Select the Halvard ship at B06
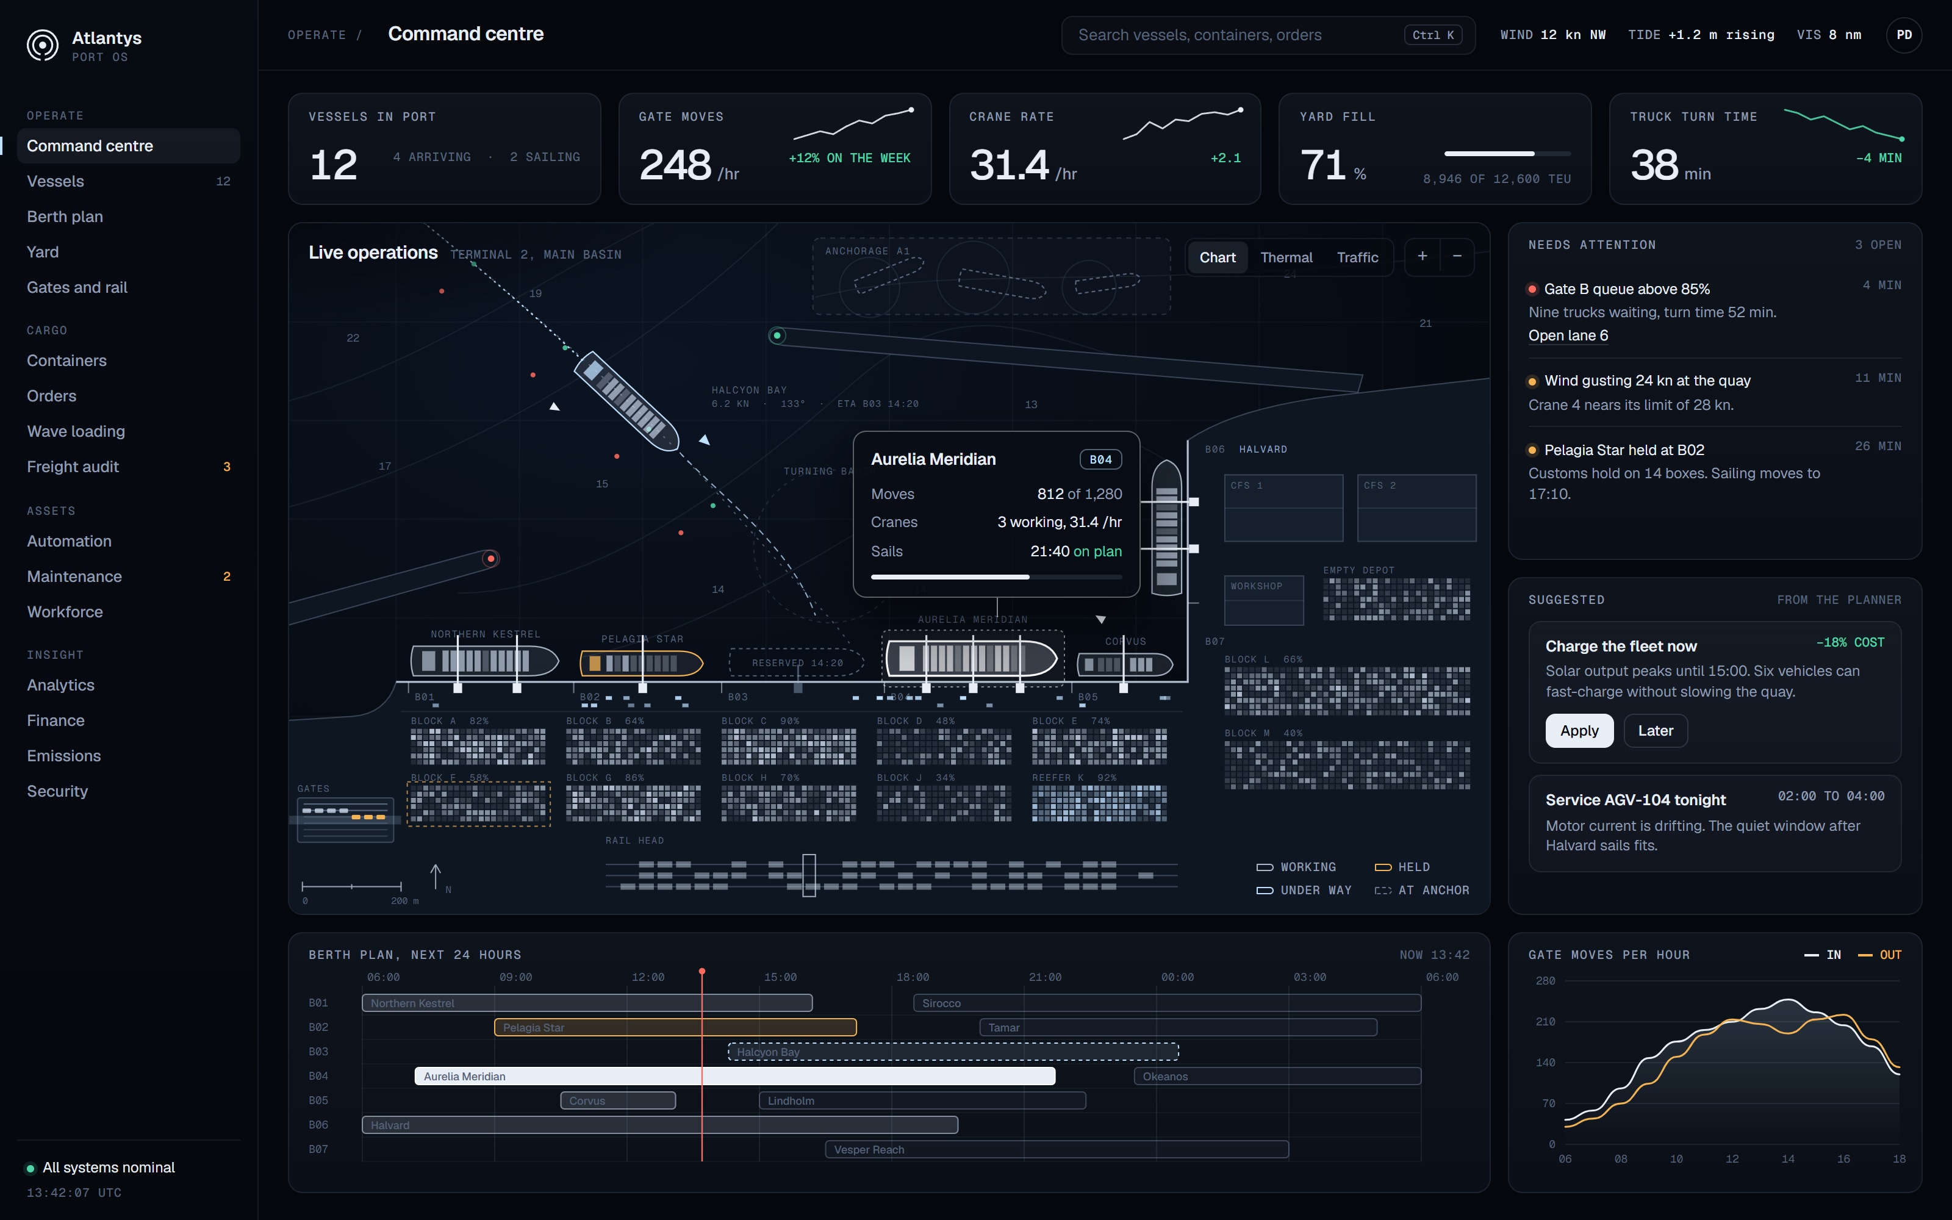The width and height of the screenshot is (1952, 1220). click(1166, 528)
